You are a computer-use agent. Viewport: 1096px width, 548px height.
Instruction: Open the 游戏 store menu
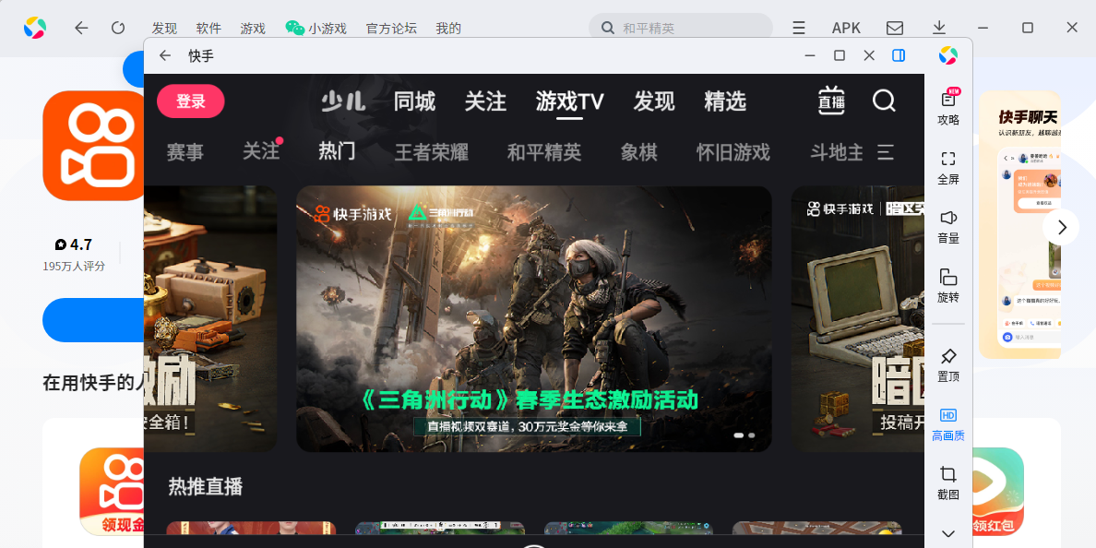[x=253, y=29]
